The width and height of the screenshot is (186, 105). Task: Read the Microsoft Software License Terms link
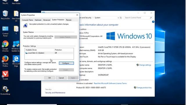[x=110, y=83]
